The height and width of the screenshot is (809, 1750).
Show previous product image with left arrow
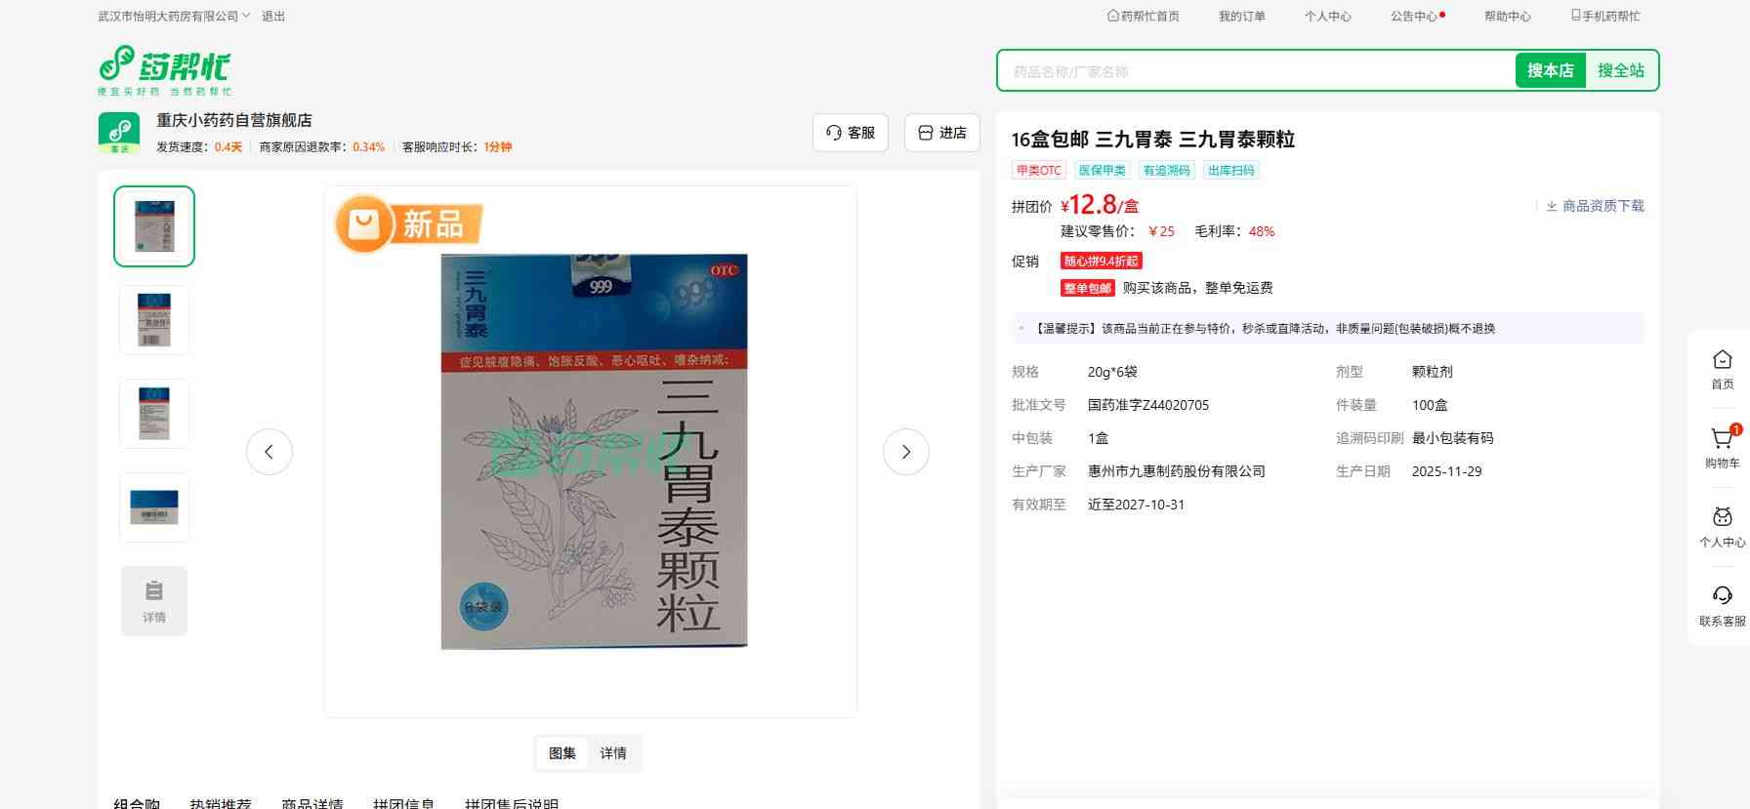[x=270, y=452]
